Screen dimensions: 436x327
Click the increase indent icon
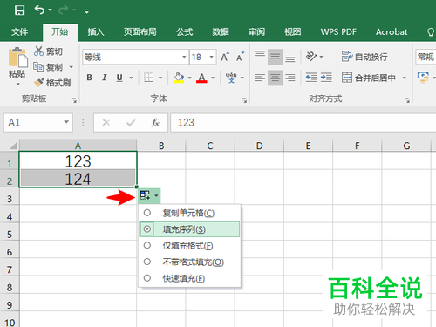click(326, 78)
